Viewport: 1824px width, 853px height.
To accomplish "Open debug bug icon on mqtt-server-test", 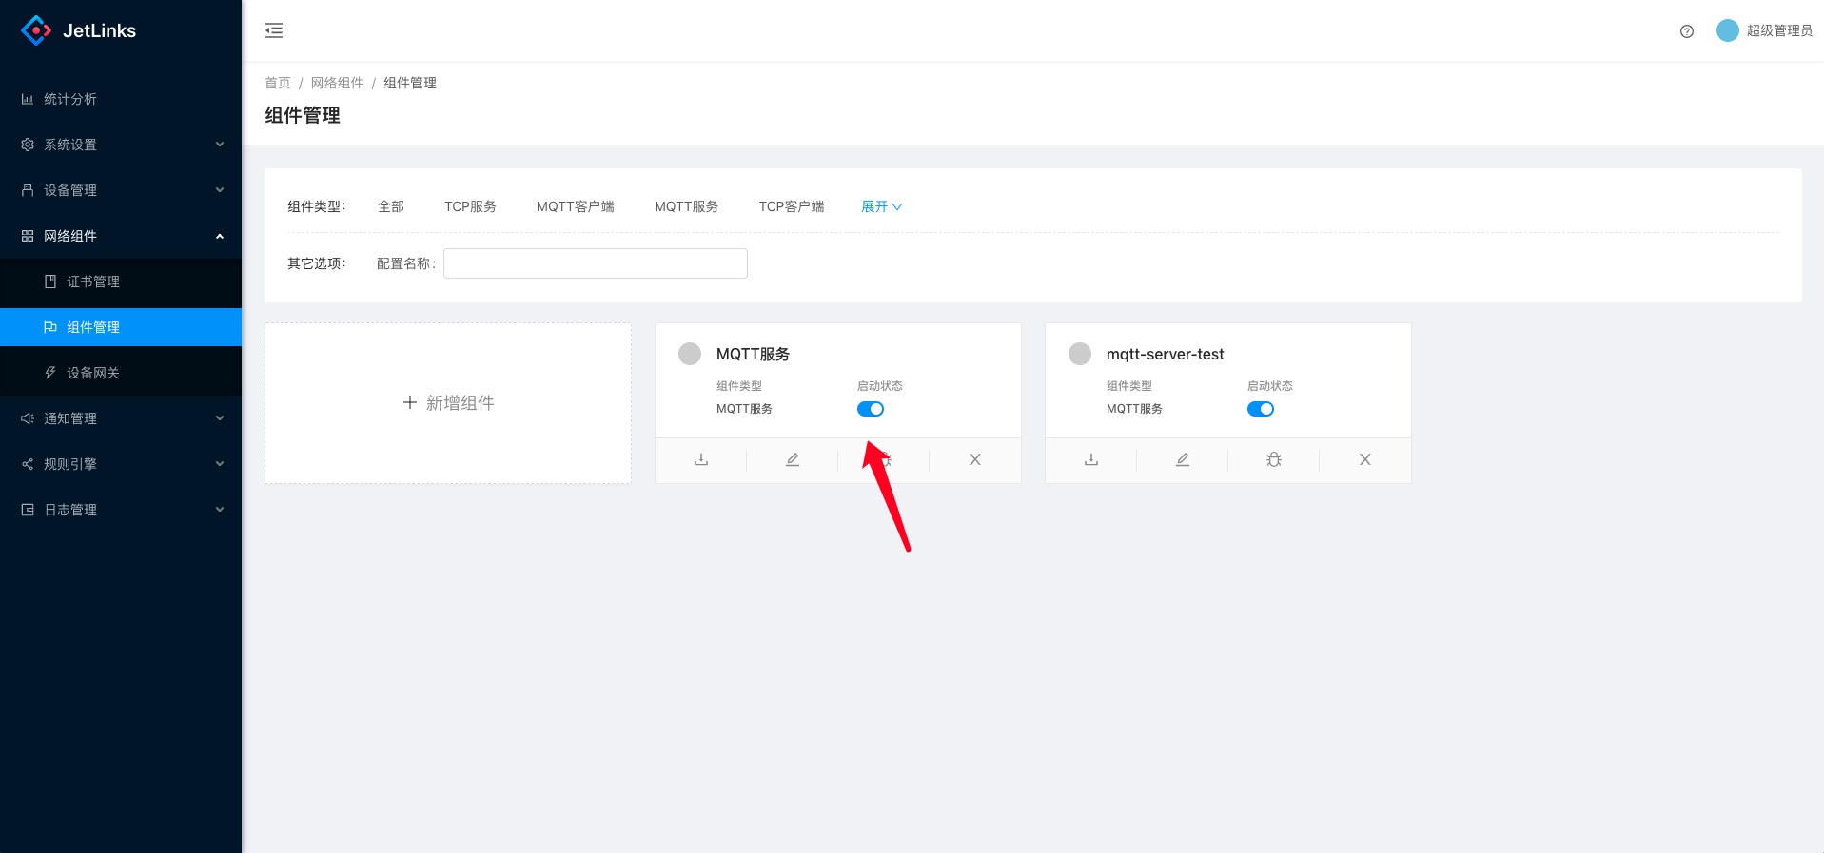I will tap(1274, 460).
